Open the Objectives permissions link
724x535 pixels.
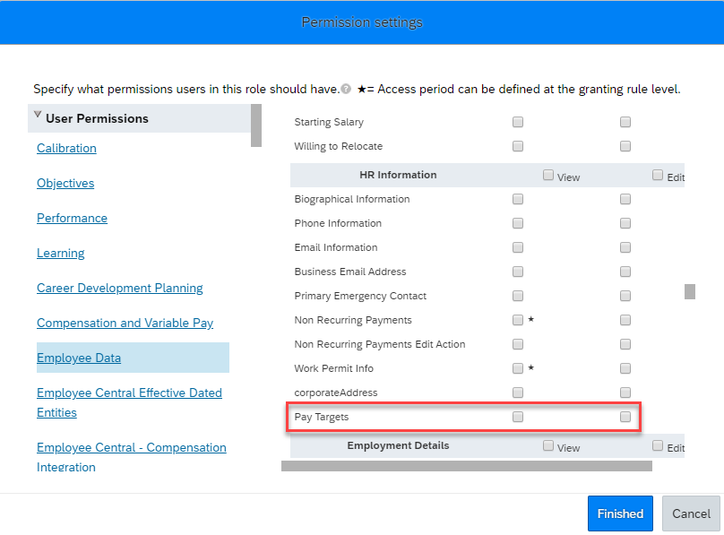[65, 183]
